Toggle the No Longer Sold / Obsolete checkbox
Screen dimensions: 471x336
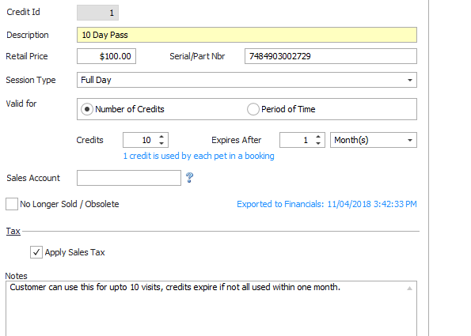[12, 204]
